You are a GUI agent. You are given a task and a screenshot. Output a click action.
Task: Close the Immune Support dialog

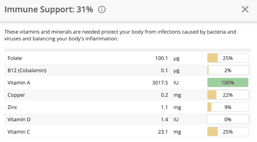click(245, 10)
